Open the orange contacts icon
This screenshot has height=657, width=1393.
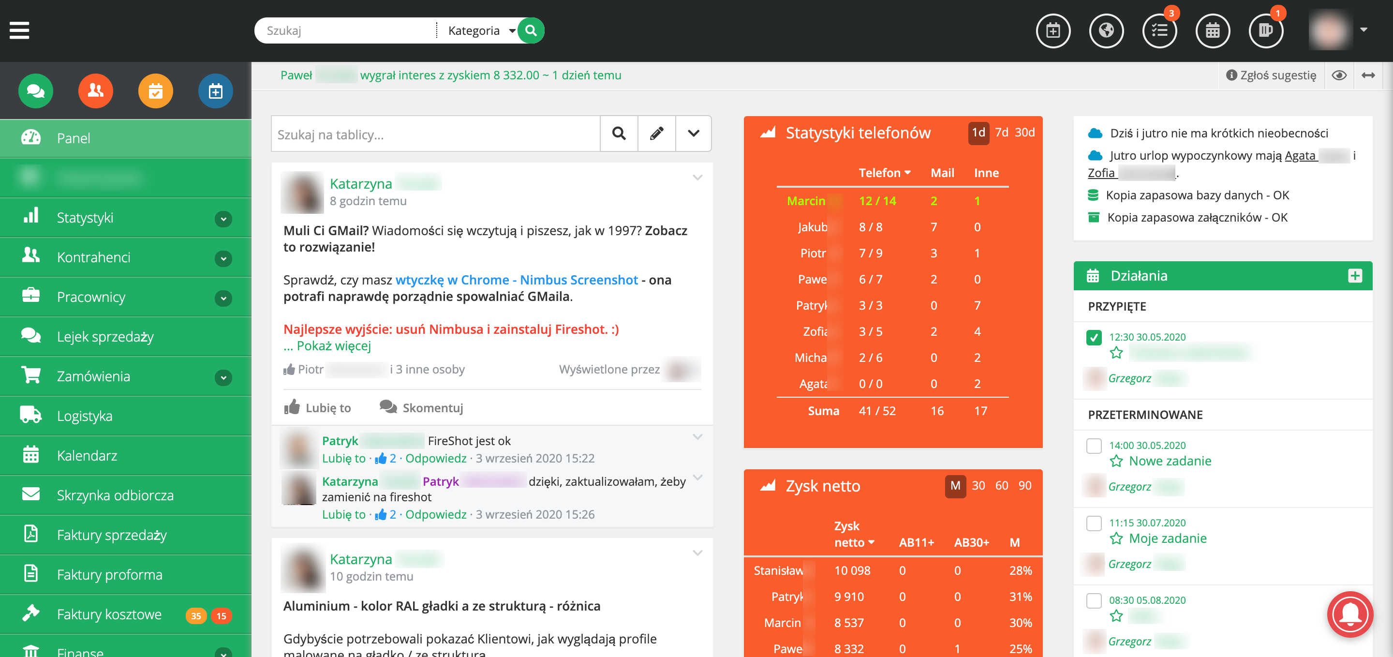pos(95,91)
